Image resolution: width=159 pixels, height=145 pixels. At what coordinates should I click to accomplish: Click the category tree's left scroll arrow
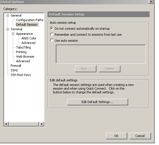pyautogui.click(x=6, y=124)
